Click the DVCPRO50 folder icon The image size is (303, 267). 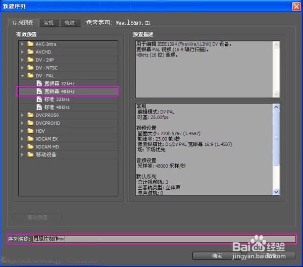[x=30, y=115]
